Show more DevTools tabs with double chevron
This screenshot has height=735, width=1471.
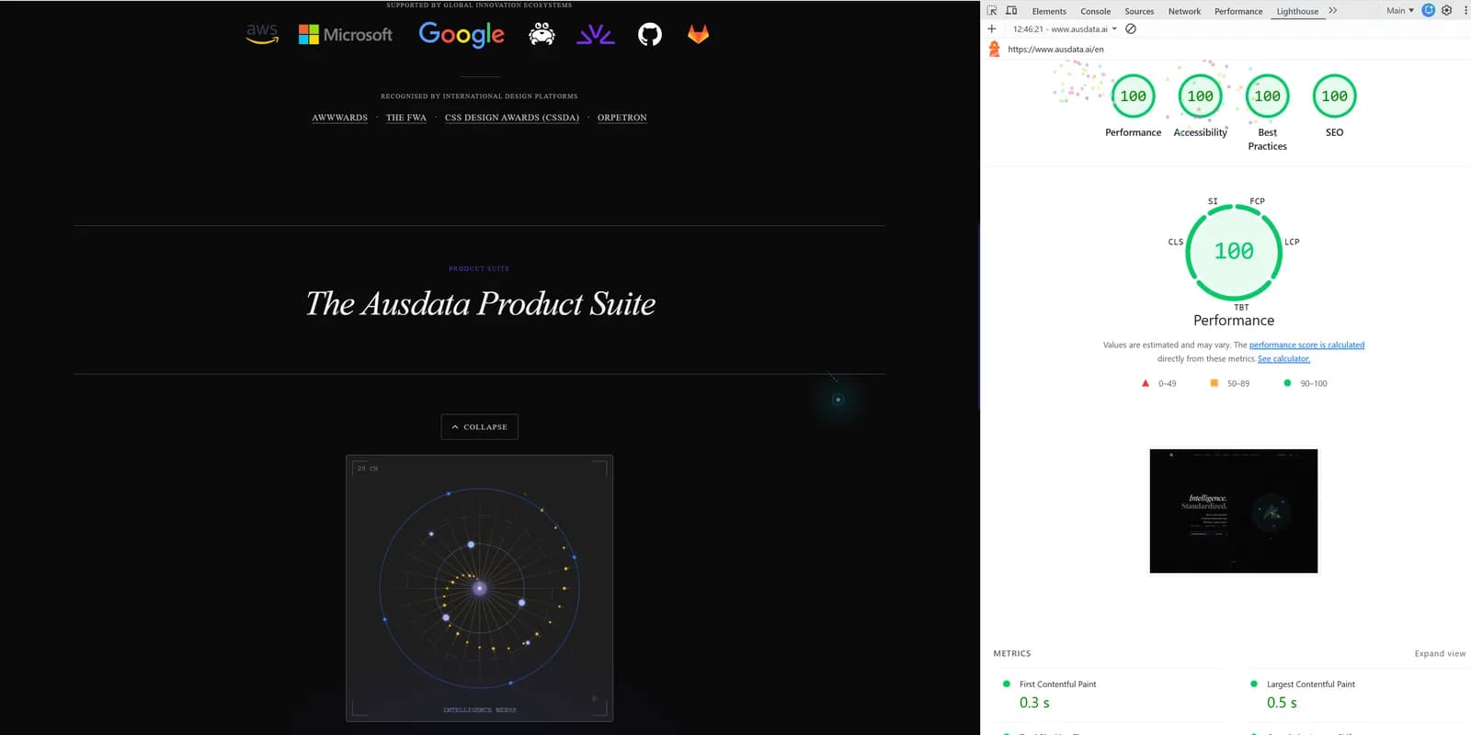[x=1333, y=11]
